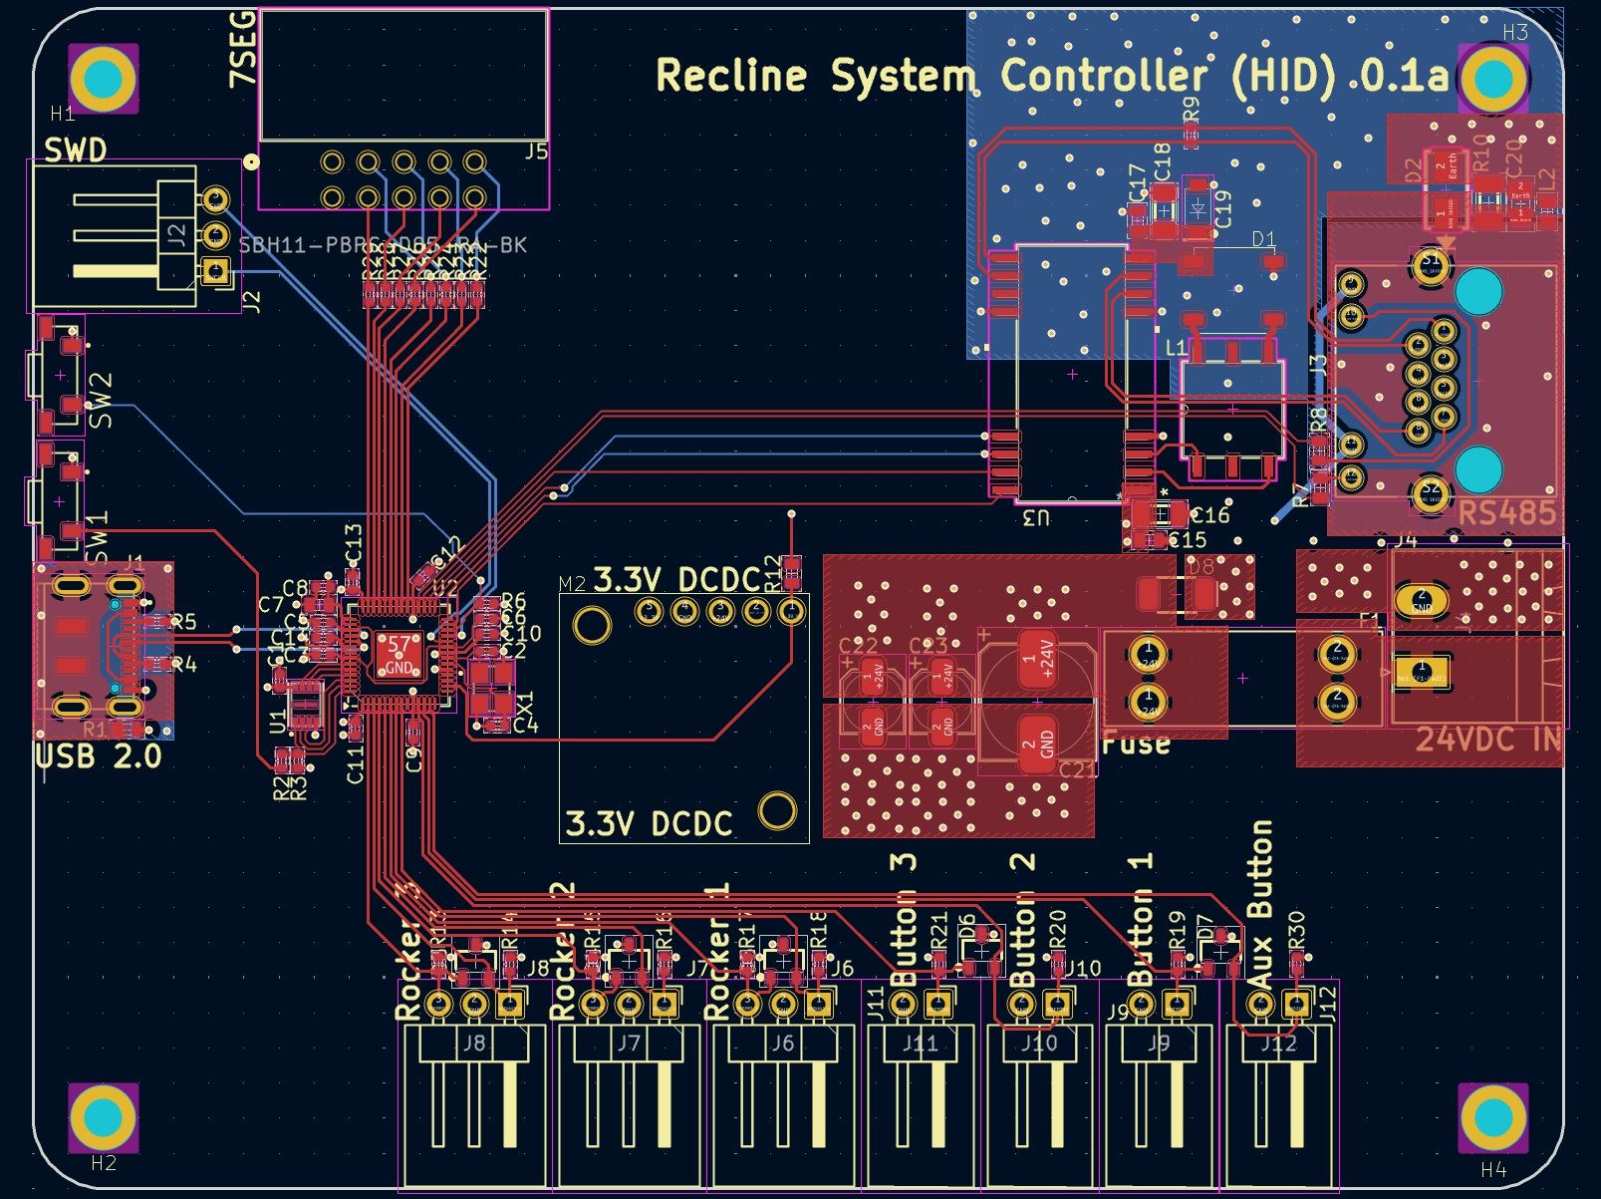Select the D8 diode footprint
Screen dimensions: 1601x1199
click(1177, 595)
